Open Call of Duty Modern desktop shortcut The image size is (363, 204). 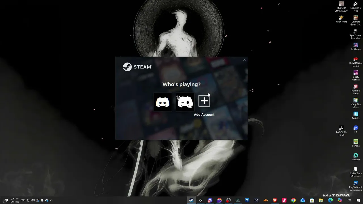coord(356,172)
